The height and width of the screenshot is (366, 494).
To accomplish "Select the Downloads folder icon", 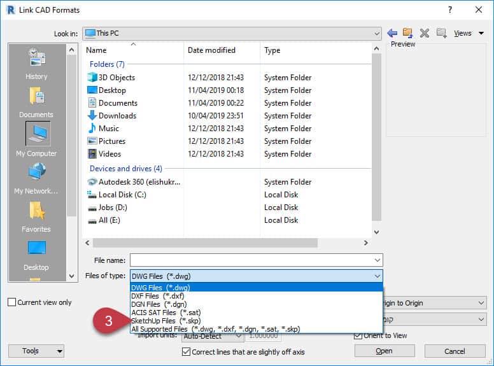I will [92, 115].
